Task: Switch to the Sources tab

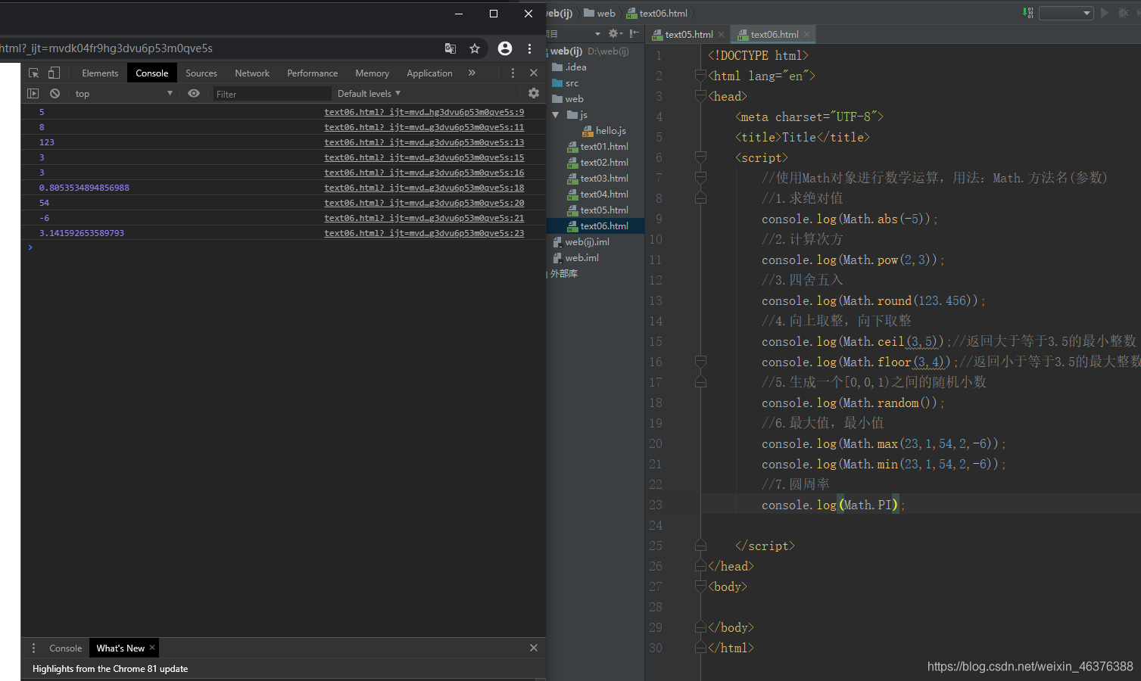Action: point(201,73)
